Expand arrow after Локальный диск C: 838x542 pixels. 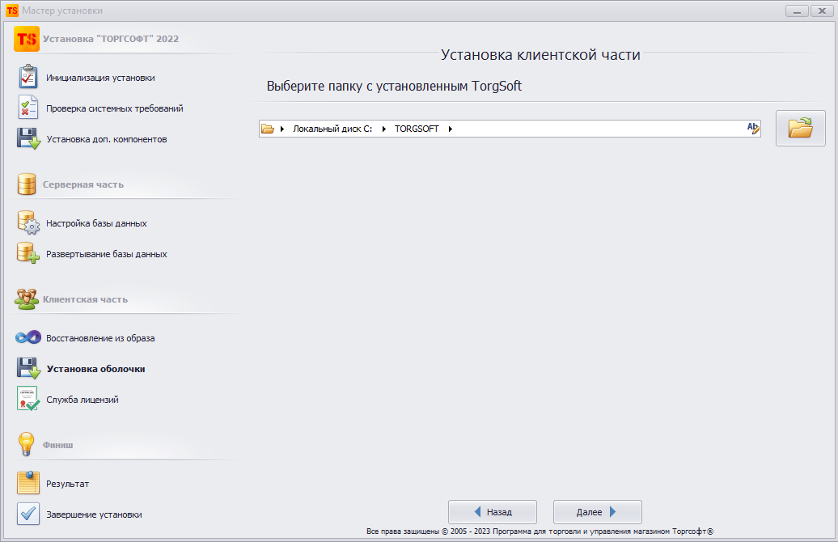[x=383, y=129]
